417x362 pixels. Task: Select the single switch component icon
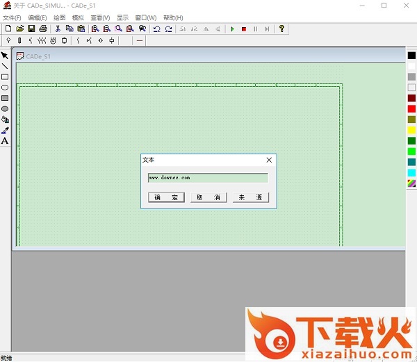(31, 40)
